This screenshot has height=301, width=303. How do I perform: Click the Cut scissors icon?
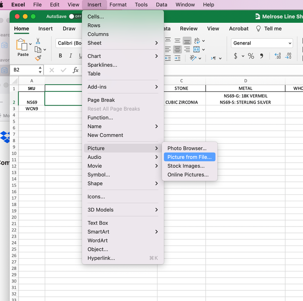[38, 41]
